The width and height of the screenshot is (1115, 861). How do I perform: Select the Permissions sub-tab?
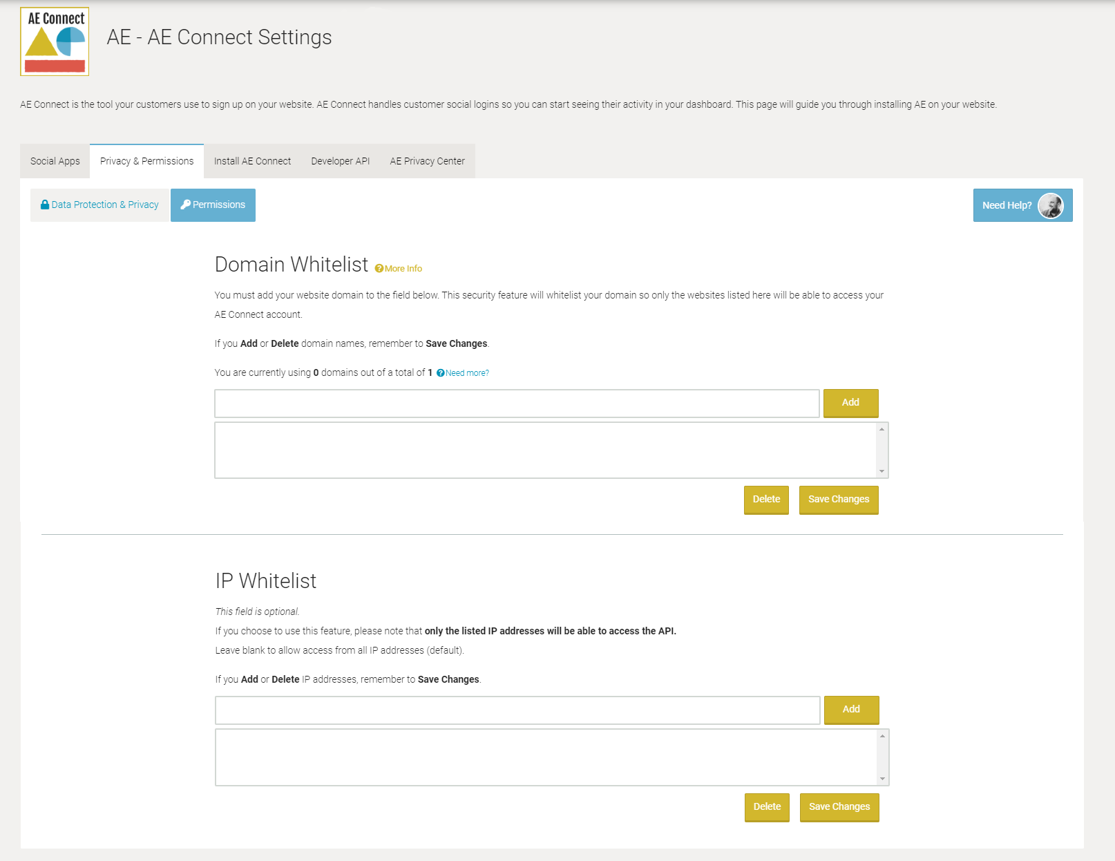tap(213, 205)
